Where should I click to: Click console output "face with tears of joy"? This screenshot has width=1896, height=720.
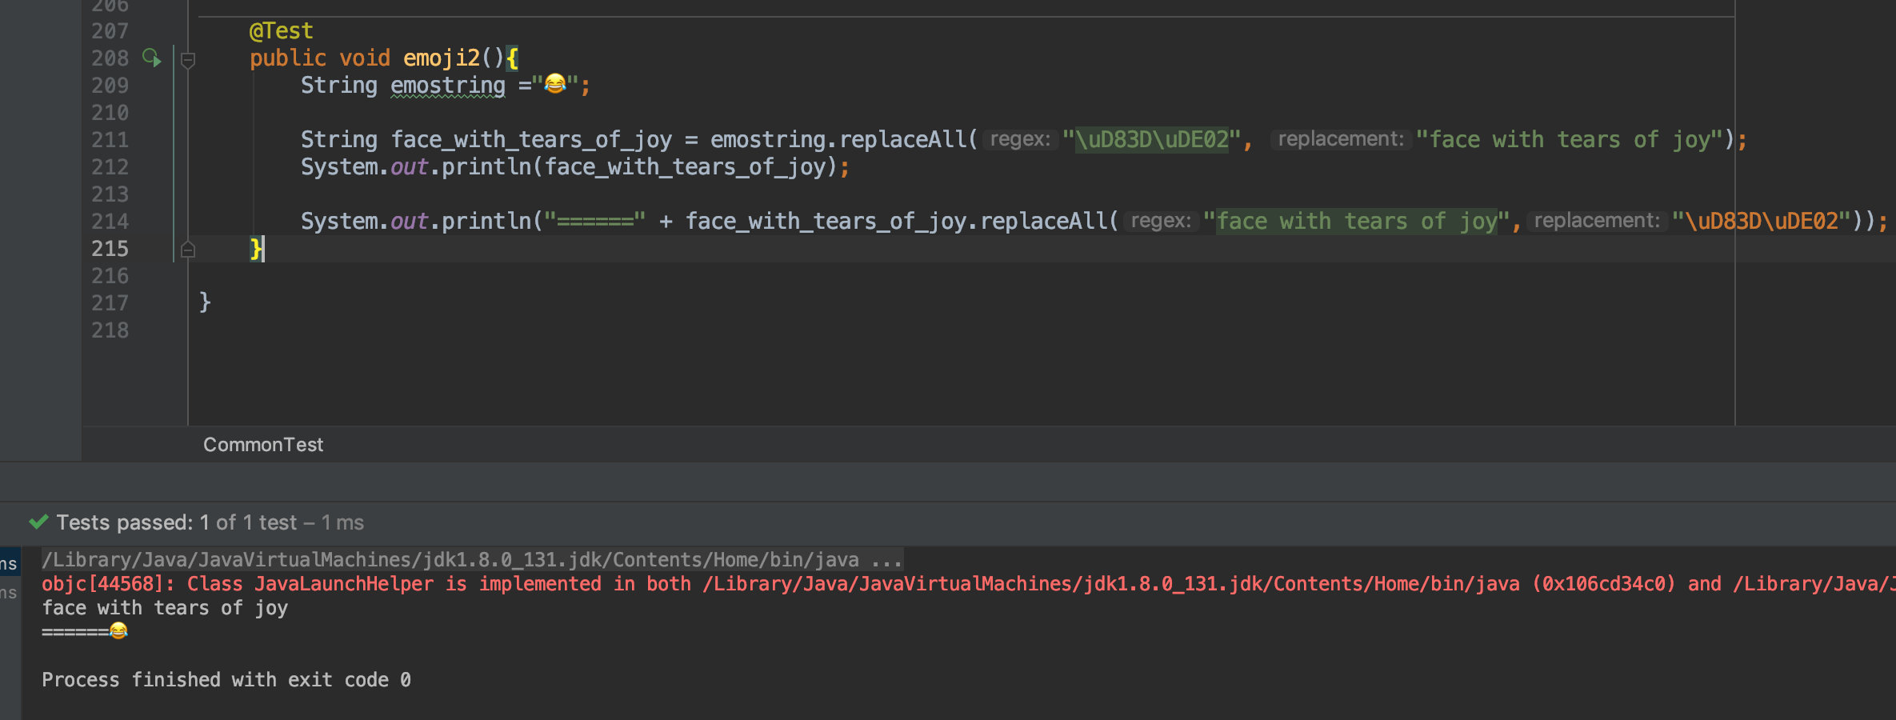pyautogui.click(x=165, y=608)
